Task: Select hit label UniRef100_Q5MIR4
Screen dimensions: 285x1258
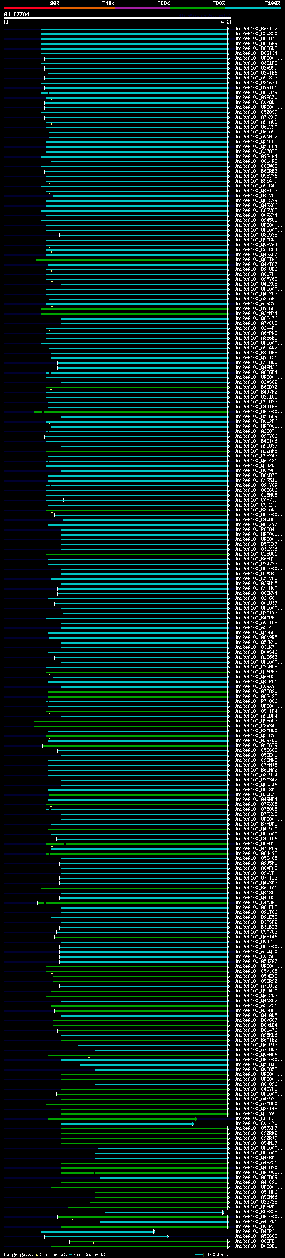Action: (x=255, y=711)
